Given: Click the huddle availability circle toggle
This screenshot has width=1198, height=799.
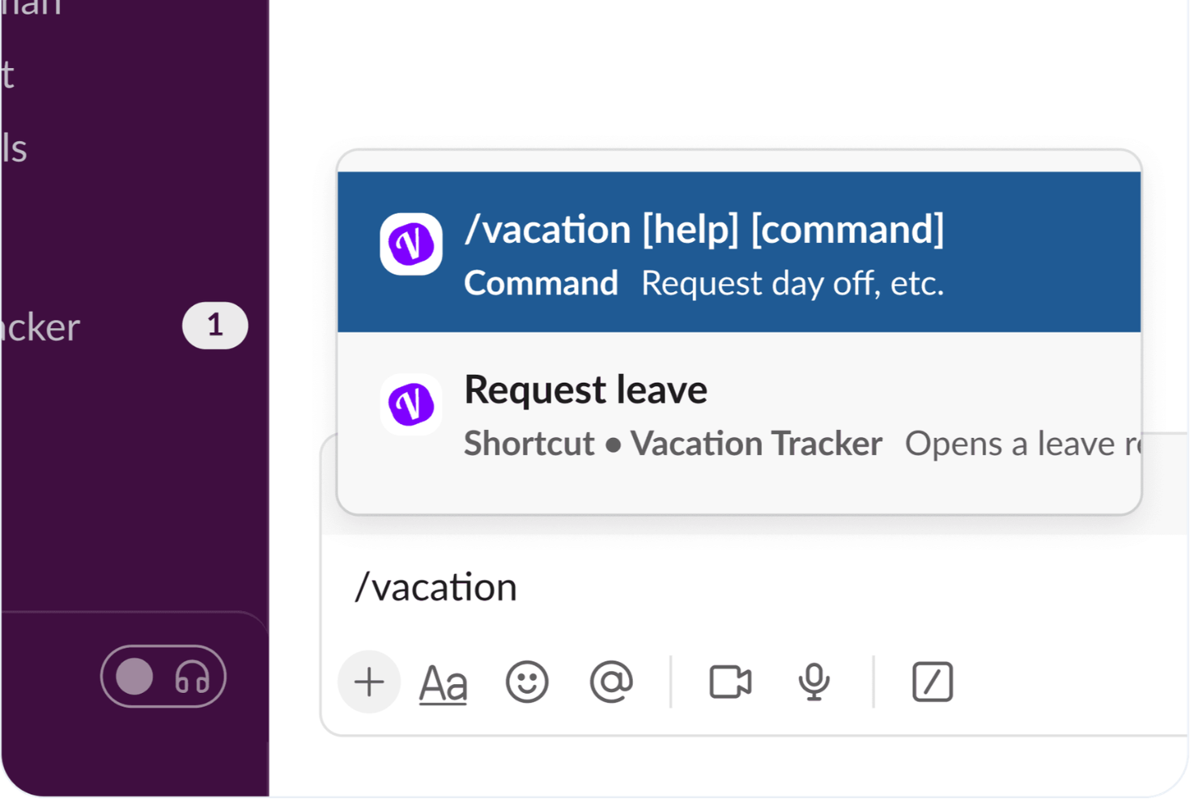Looking at the screenshot, I should [135, 677].
